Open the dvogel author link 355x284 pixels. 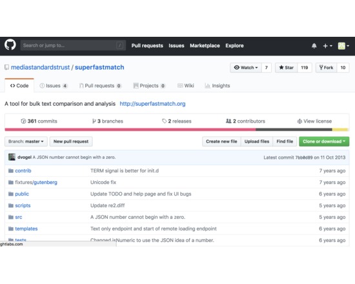click(x=25, y=157)
